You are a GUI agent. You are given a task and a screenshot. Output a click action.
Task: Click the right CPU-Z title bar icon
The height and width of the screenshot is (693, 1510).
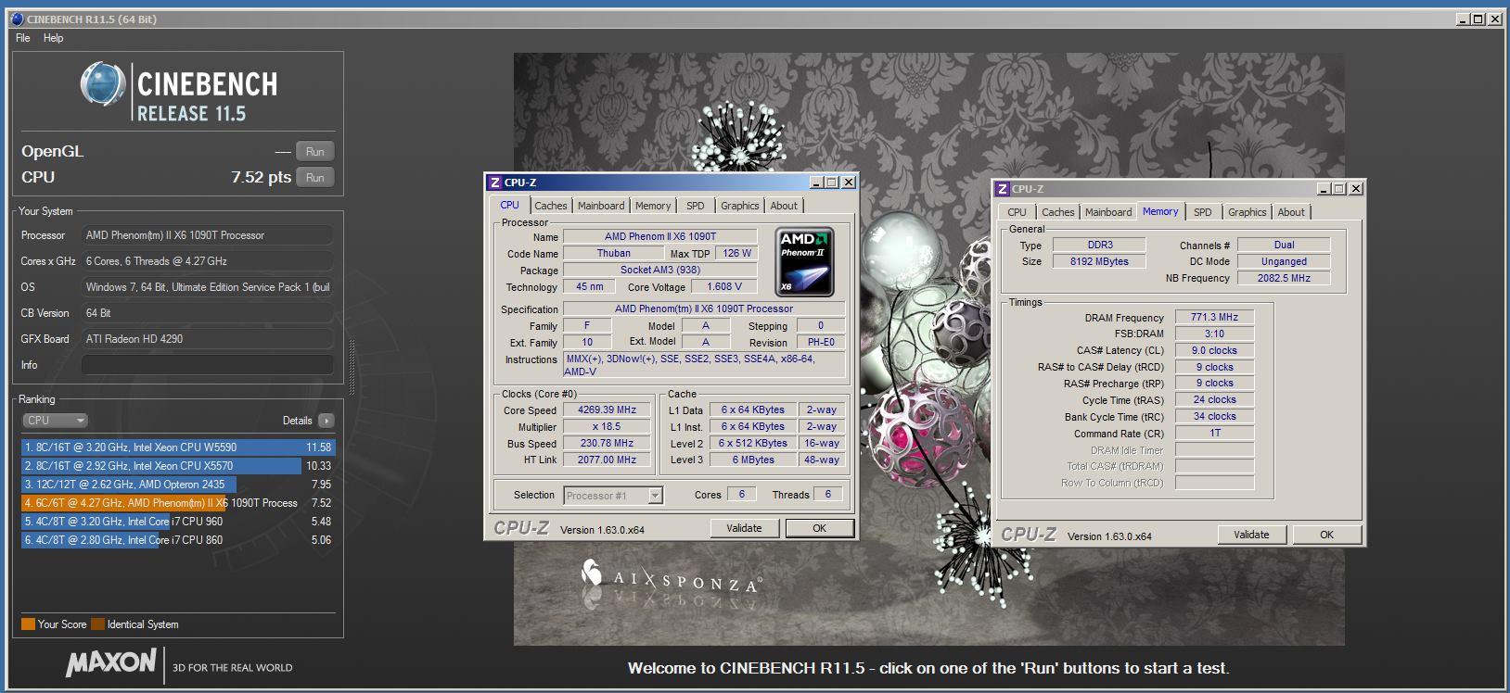click(1003, 189)
